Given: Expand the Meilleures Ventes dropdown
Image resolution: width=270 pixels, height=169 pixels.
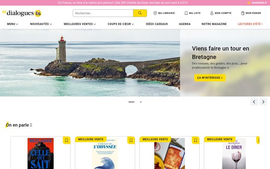Looking at the screenshot, I should [x=80, y=24].
